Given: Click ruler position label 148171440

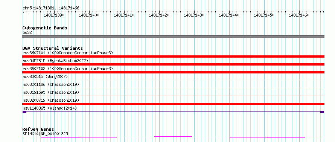Looking at the screenshot, I should [229, 15].
